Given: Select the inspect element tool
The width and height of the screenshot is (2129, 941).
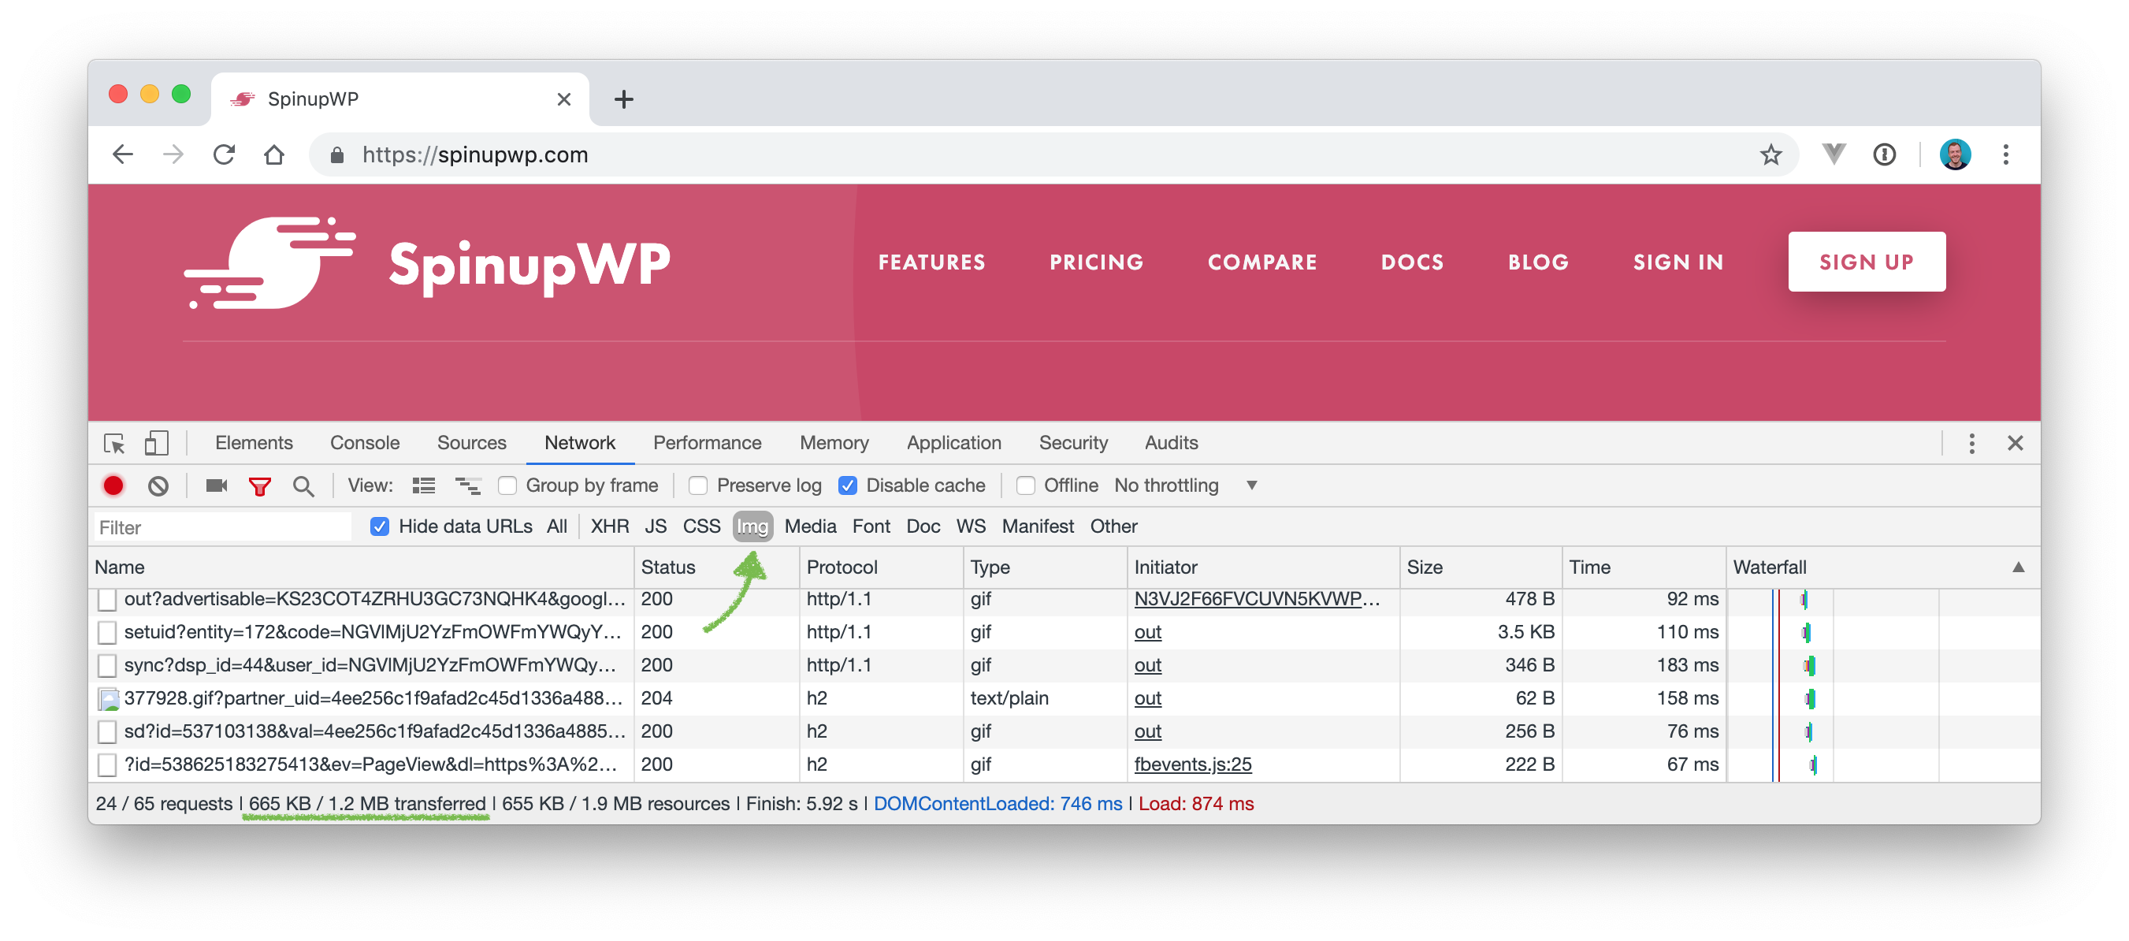Looking at the screenshot, I should click(116, 444).
